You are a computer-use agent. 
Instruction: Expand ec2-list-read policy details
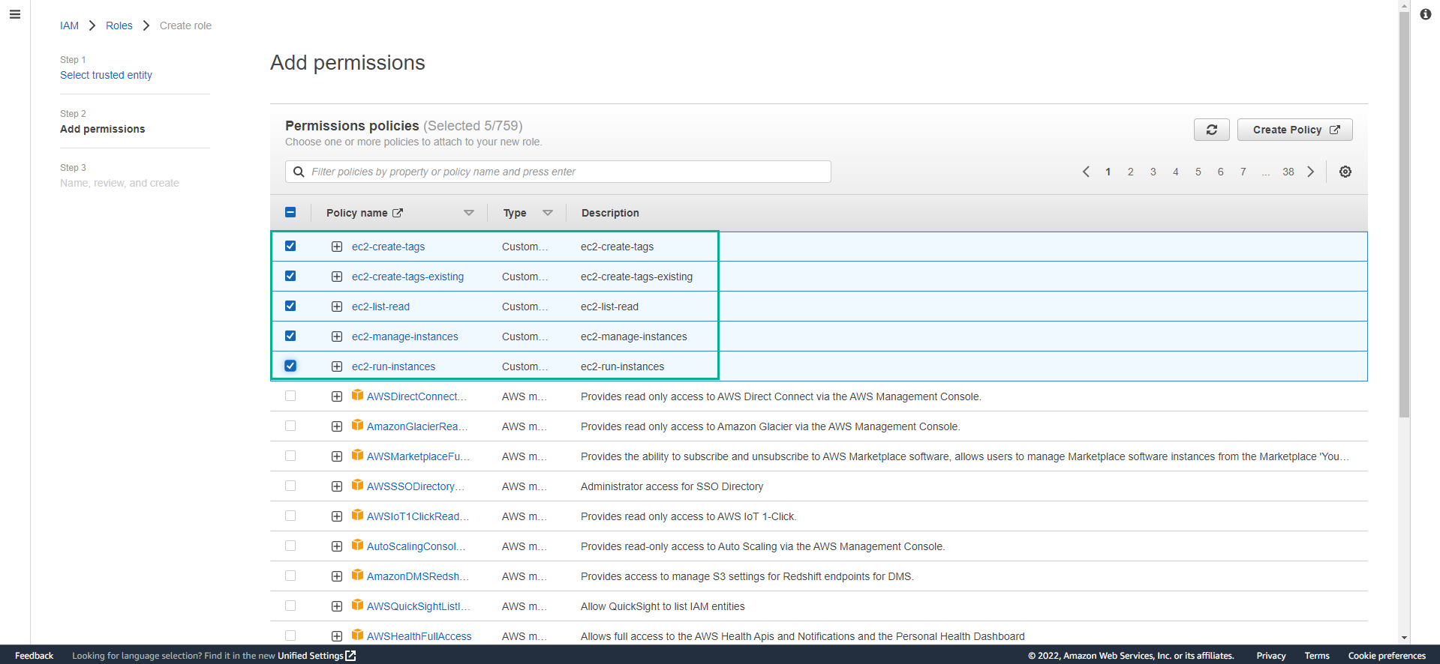[337, 307]
